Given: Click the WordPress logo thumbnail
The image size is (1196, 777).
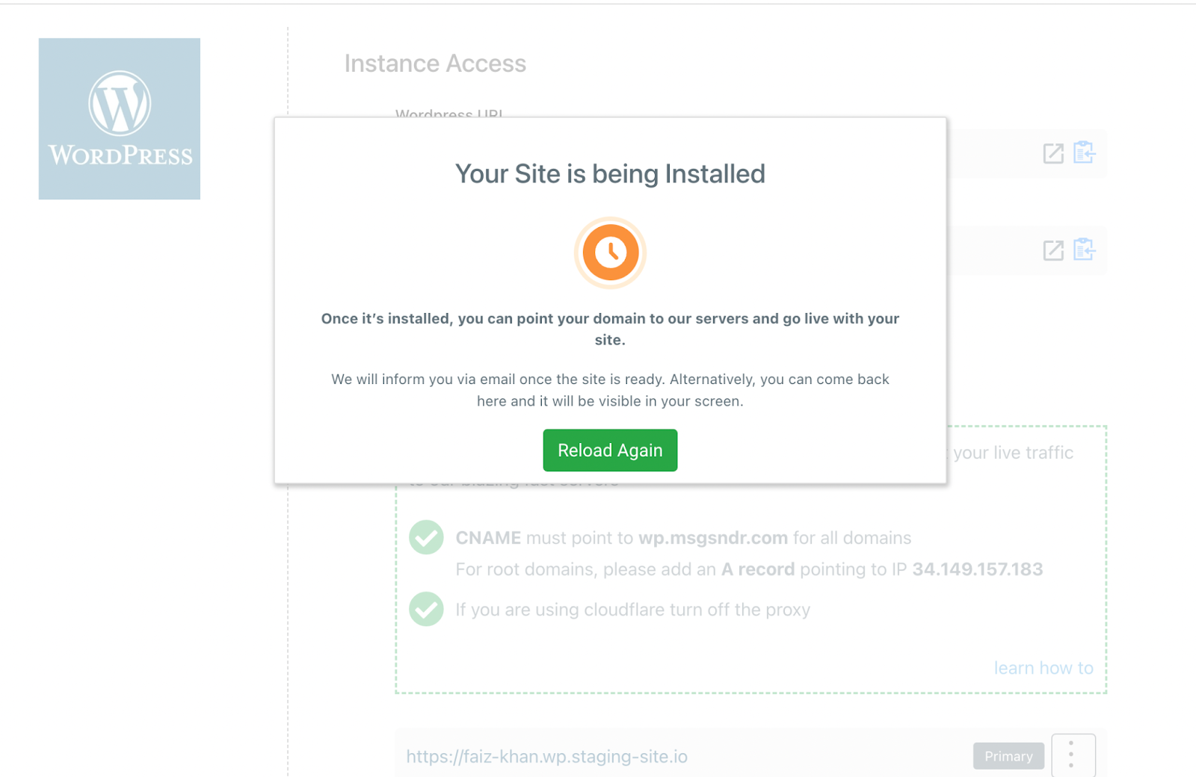Looking at the screenshot, I should (120, 119).
